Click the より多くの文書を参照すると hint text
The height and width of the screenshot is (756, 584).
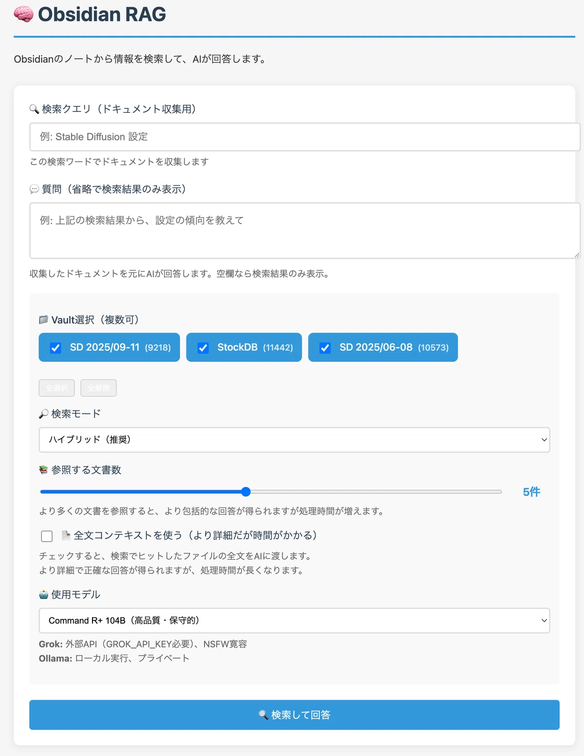coord(213,511)
